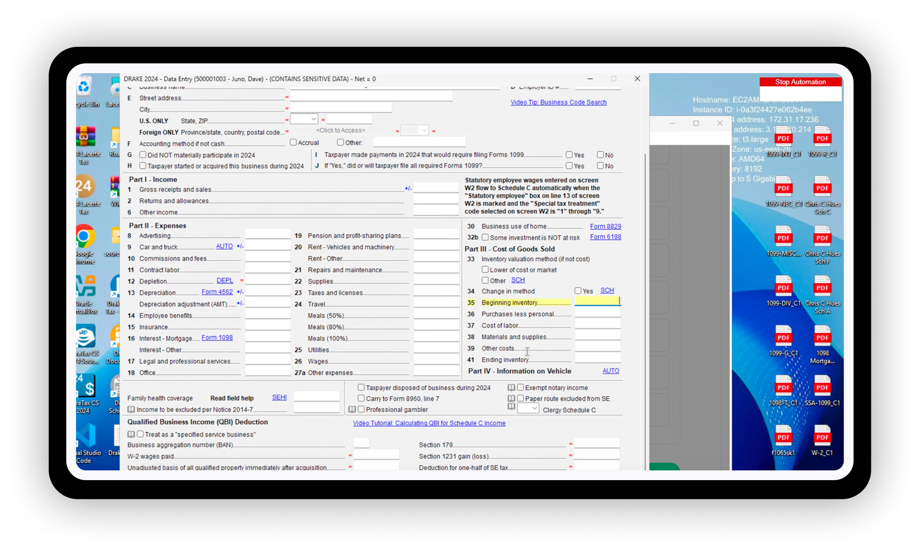Image resolution: width=920 pixels, height=550 pixels.
Task: Open the Visual Studio Code desktop icon
Action: tap(88, 444)
